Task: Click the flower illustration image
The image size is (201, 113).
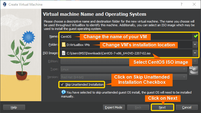Action: pyautogui.click(x=21, y=55)
